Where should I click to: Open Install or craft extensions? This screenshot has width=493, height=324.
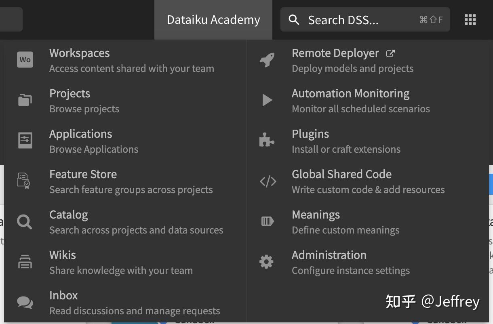tap(346, 149)
